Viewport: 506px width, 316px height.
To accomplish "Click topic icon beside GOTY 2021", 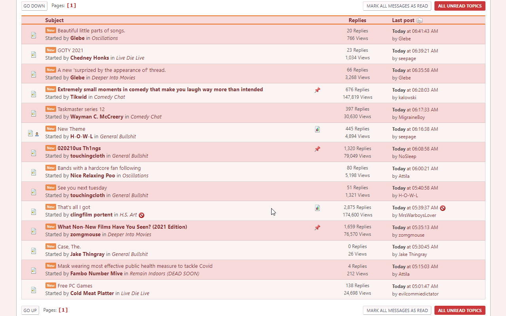I will (x=34, y=55).
